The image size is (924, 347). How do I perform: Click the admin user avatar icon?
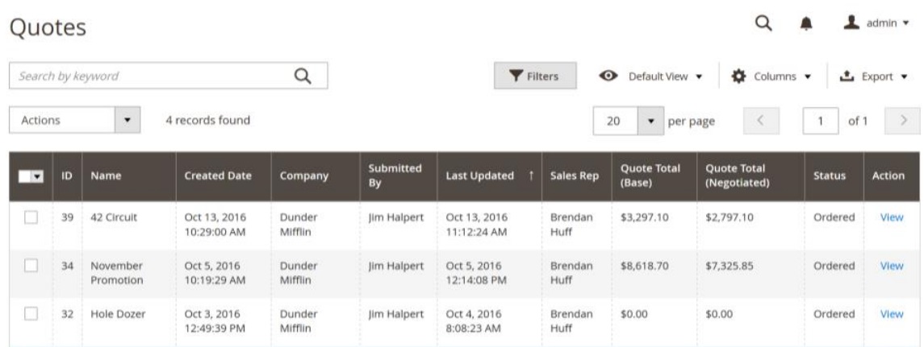coord(851,23)
